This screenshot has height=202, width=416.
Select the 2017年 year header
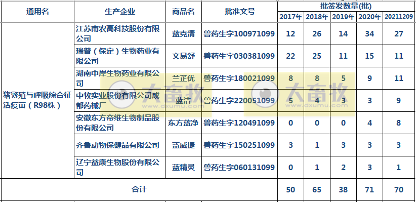click(x=291, y=17)
